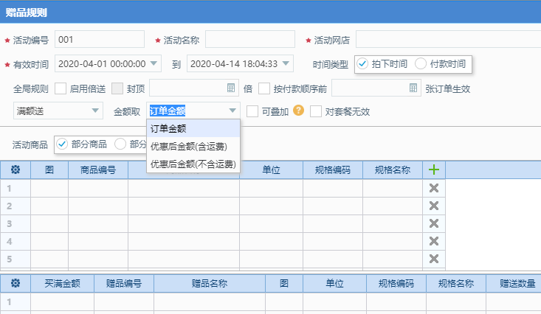Delete row 1 with X icon
Image resolution: width=541 pixels, height=314 pixels.
pyautogui.click(x=434, y=188)
